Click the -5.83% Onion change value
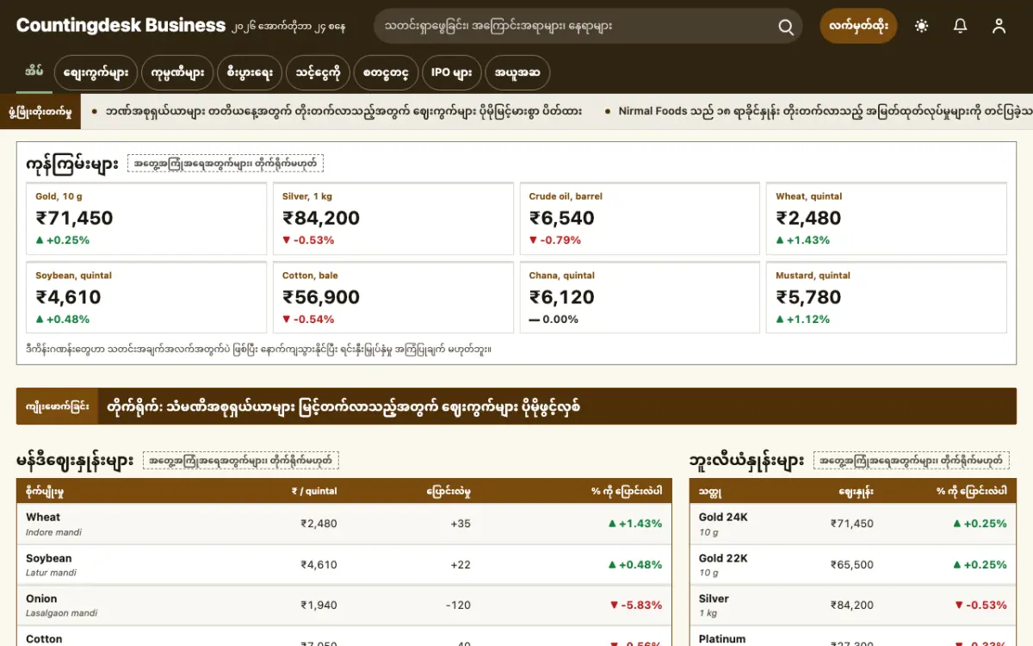This screenshot has width=1033, height=646. point(635,605)
